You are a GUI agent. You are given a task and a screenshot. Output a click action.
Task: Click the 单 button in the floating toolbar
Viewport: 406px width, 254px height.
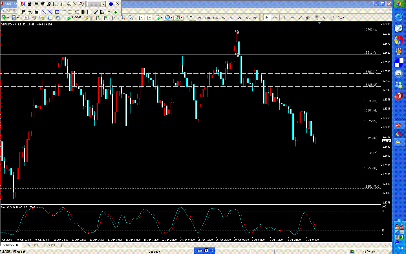pyautogui.click(x=36, y=4)
